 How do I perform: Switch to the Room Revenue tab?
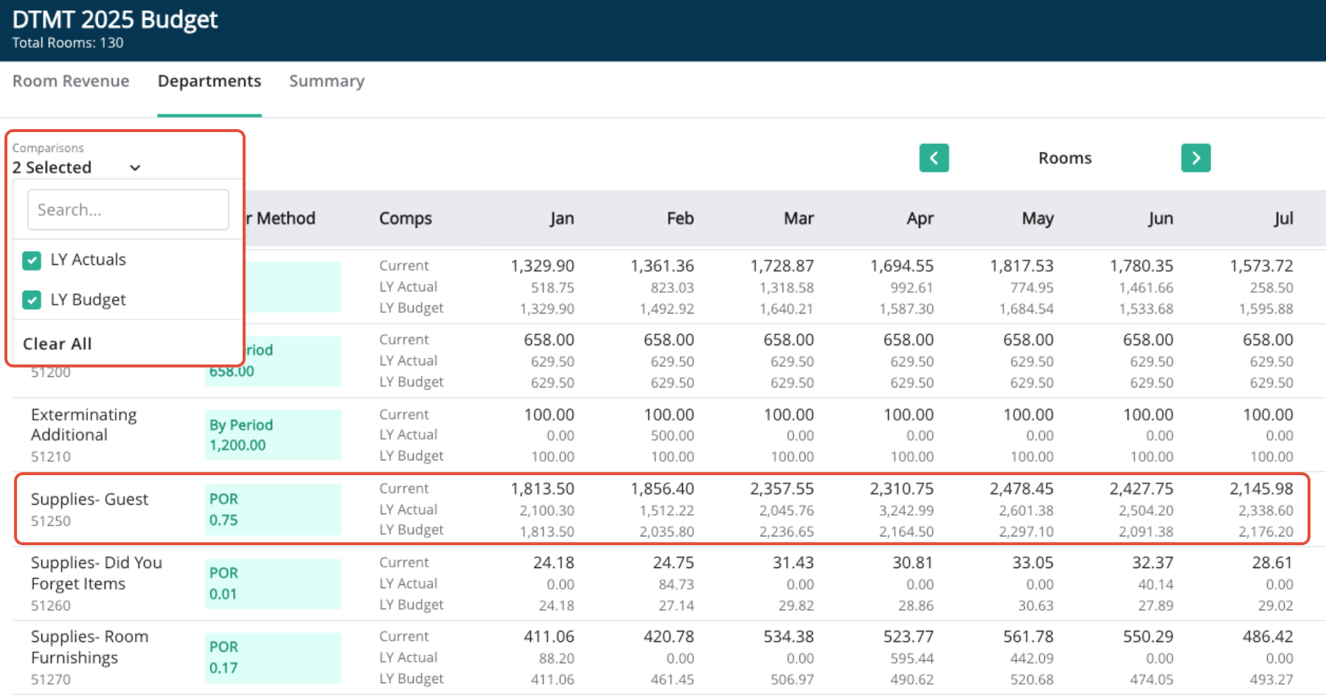[71, 81]
